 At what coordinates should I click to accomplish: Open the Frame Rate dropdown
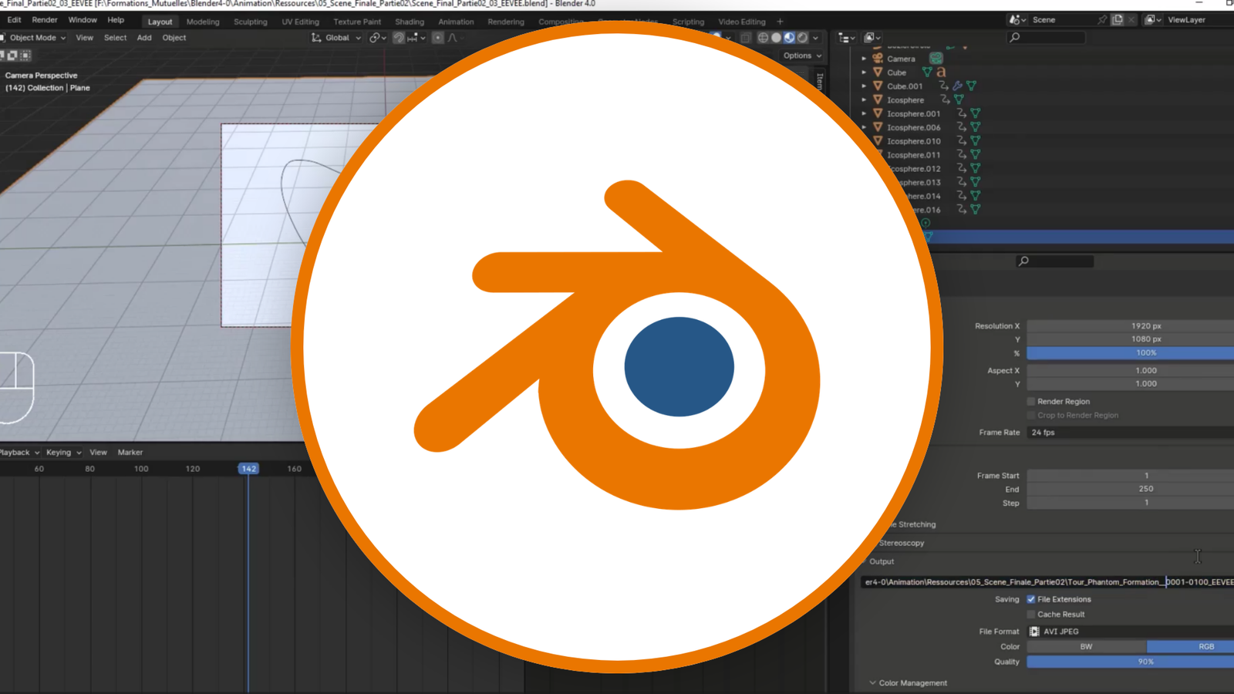[1130, 433]
